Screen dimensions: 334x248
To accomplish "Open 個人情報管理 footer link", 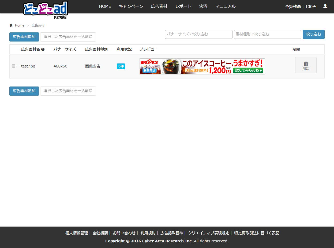I will [x=77, y=233].
